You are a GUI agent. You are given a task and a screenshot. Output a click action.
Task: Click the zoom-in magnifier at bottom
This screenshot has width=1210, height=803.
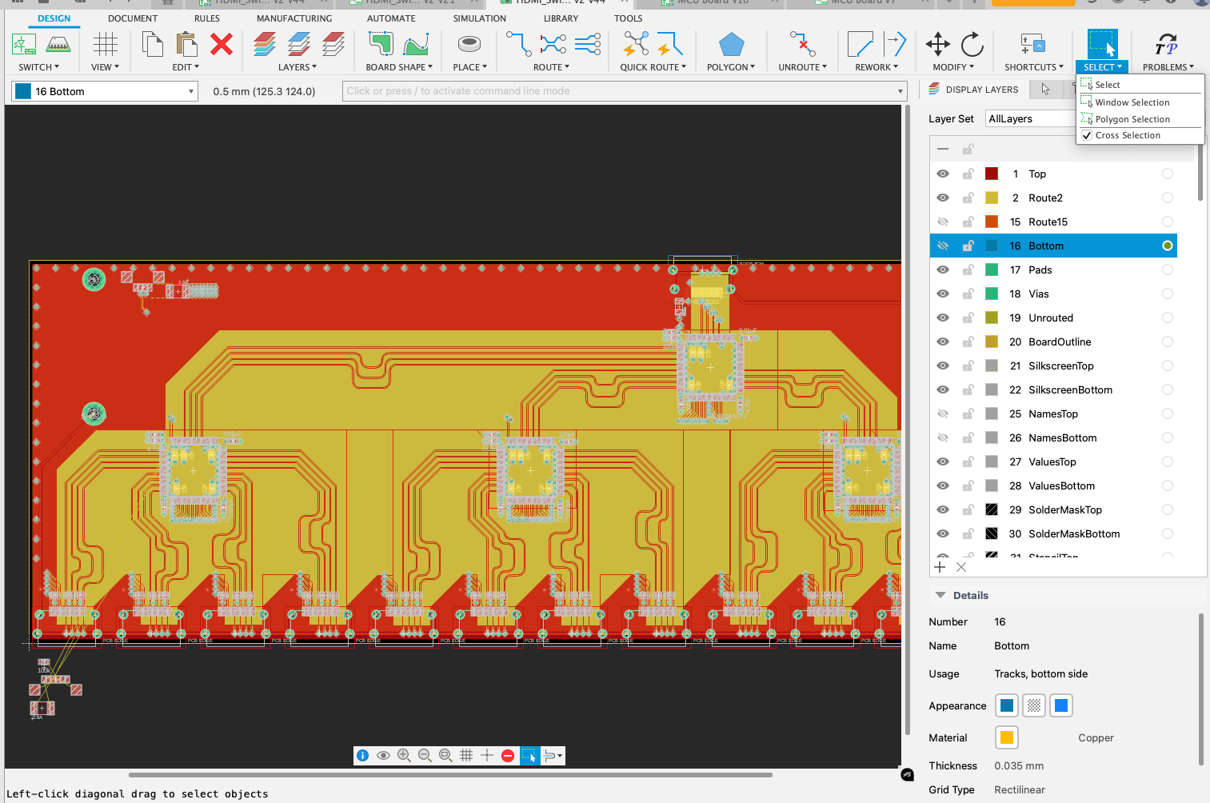pos(404,756)
